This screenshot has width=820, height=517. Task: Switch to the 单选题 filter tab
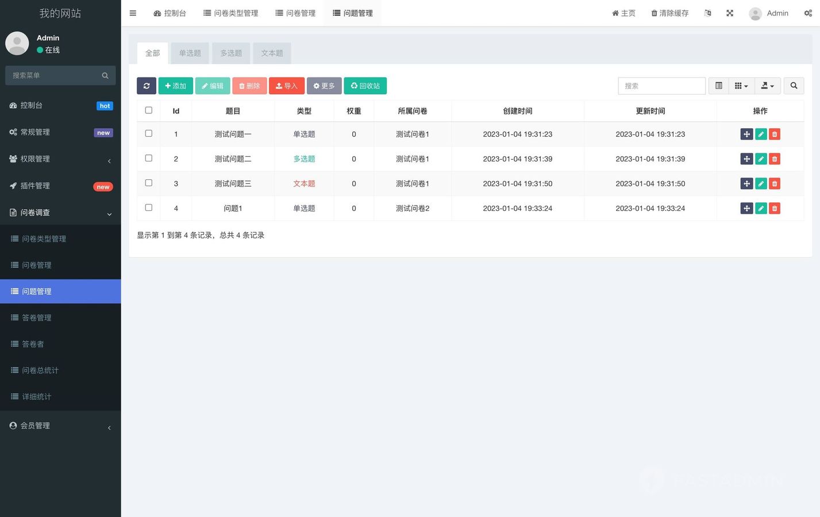tap(190, 53)
